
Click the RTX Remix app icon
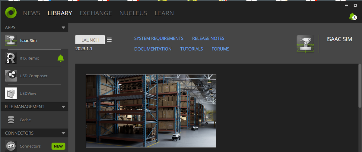tap(11, 58)
